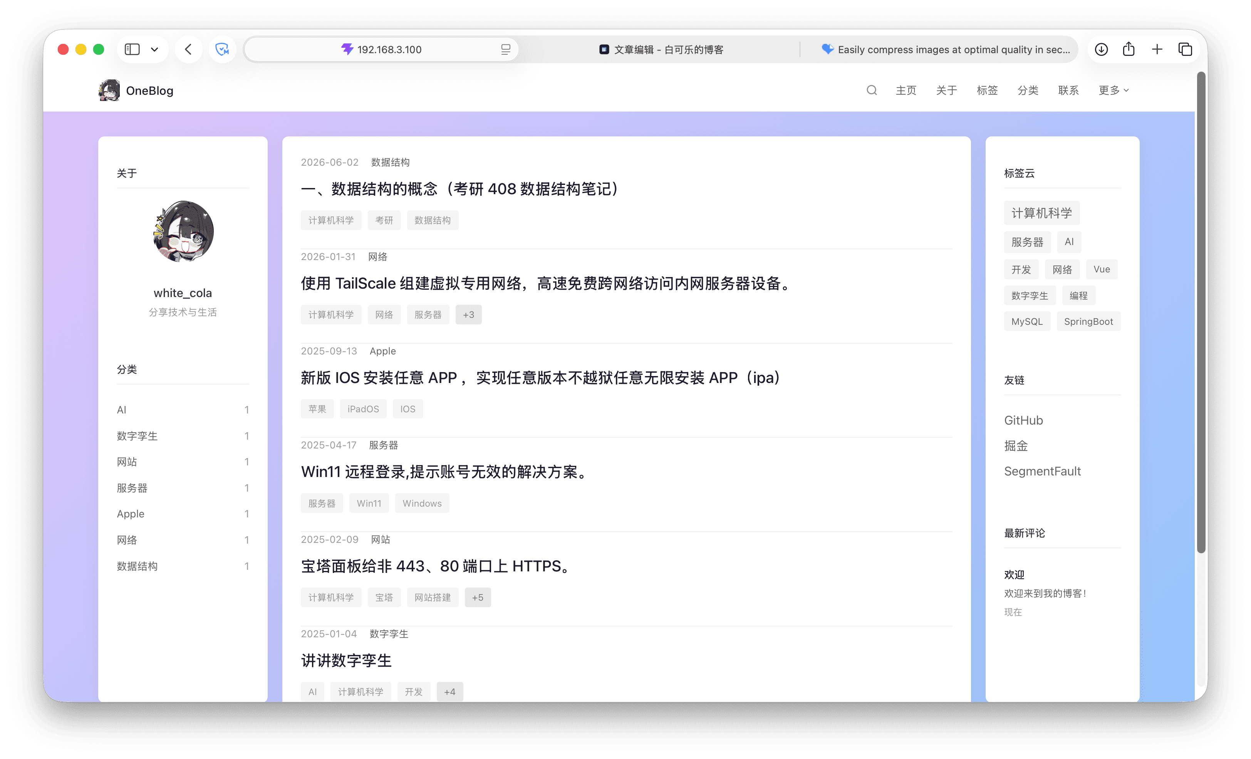Click the share icon in toolbar
Image resolution: width=1251 pixels, height=759 pixels.
[x=1129, y=49]
